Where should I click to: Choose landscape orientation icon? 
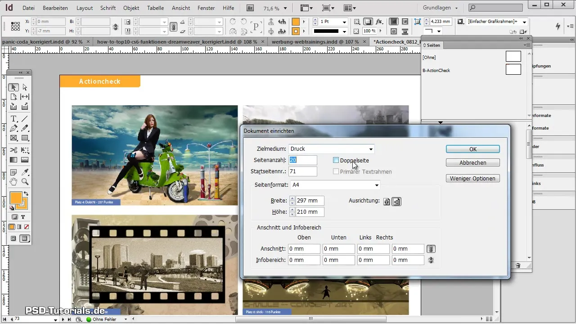396,201
